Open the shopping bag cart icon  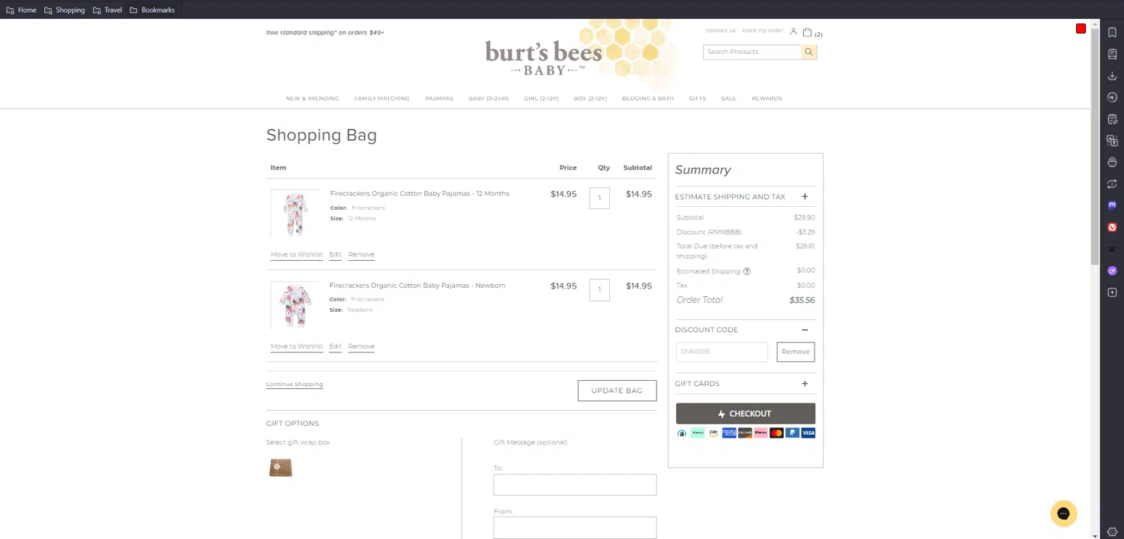tap(807, 32)
